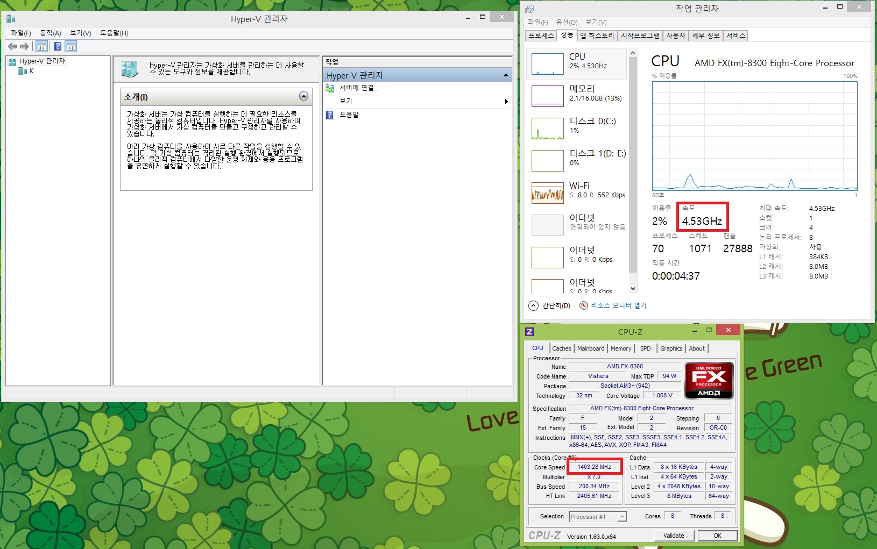Switch to Mainboard tab in CPU-Z
Viewport: 877px width, 549px height.
click(x=591, y=348)
